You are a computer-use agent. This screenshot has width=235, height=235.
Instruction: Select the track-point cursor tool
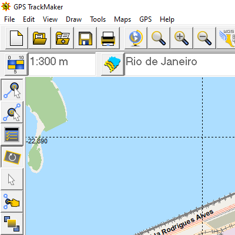[x=12, y=90]
